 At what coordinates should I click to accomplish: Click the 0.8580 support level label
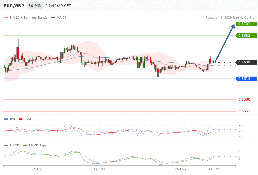tap(244, 99)
